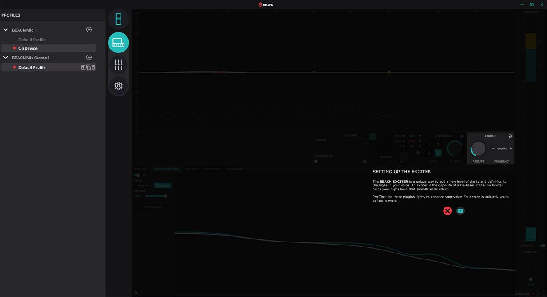Collapse the BEACN Mix Create 1 tree
Image resolution: width=547 pixels, height=297 pixels.
point(6,58)
